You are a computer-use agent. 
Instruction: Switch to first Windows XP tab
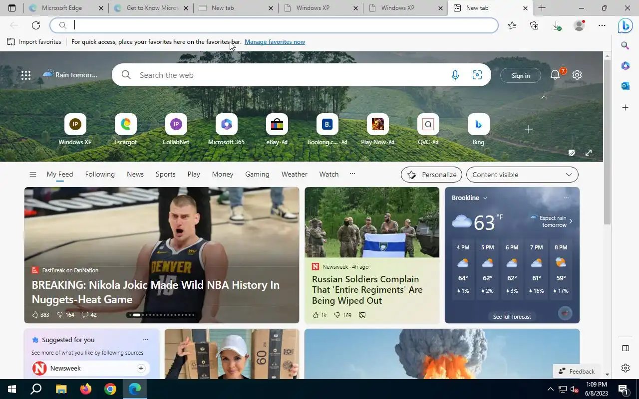[x=320, y=8]
